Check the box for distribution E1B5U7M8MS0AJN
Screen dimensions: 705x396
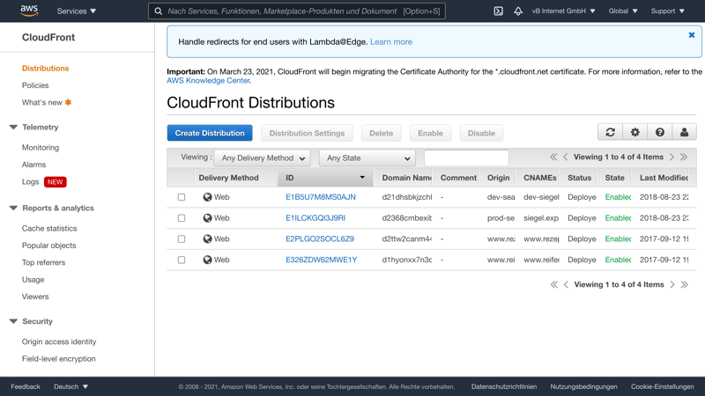click(x=182, y=197)
